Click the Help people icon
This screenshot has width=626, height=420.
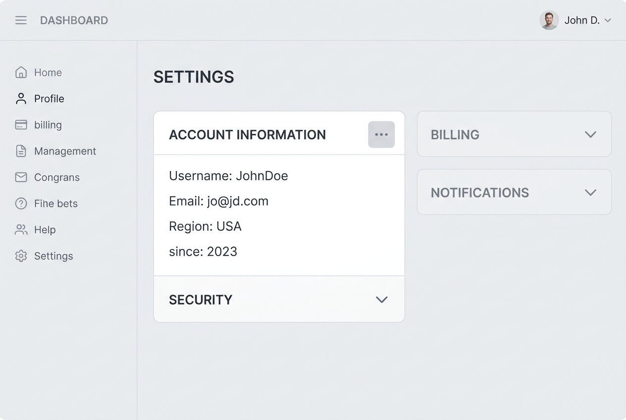coord(21,230)
